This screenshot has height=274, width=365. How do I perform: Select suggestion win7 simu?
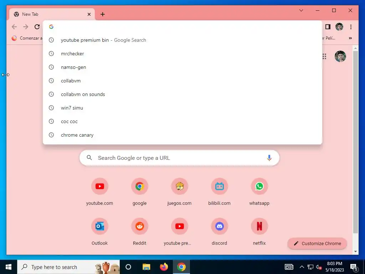click(x=182, y=108)
